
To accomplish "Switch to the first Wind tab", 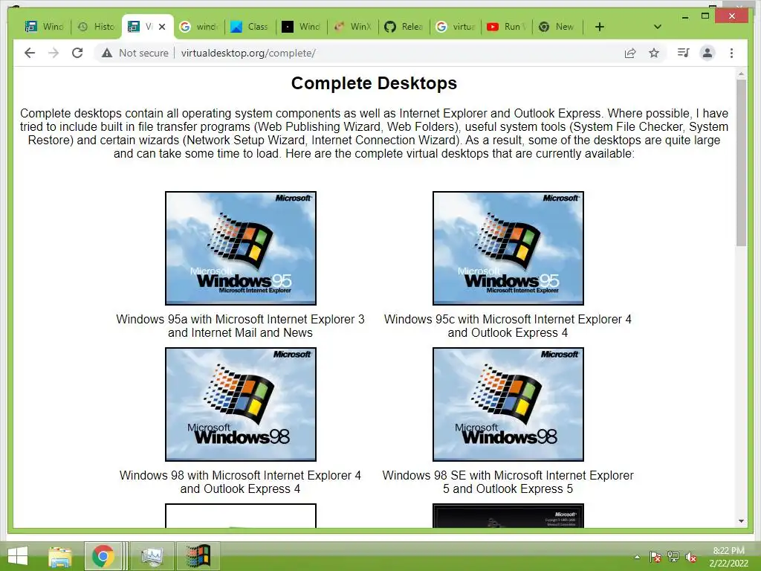I will (45, 27).
